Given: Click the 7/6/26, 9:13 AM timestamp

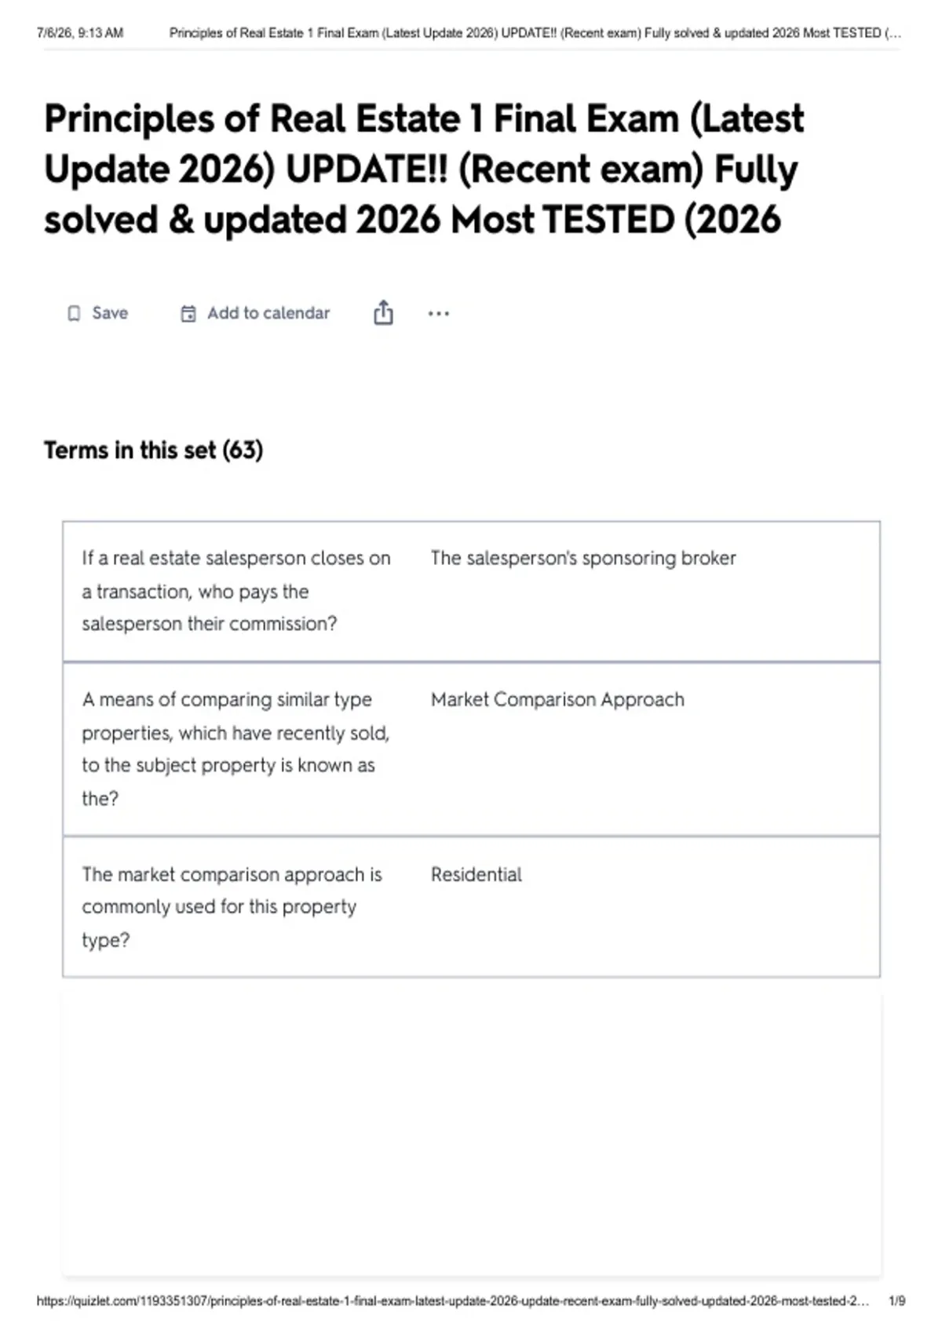Looking at the screenshot, I should (x=80, y=33).
